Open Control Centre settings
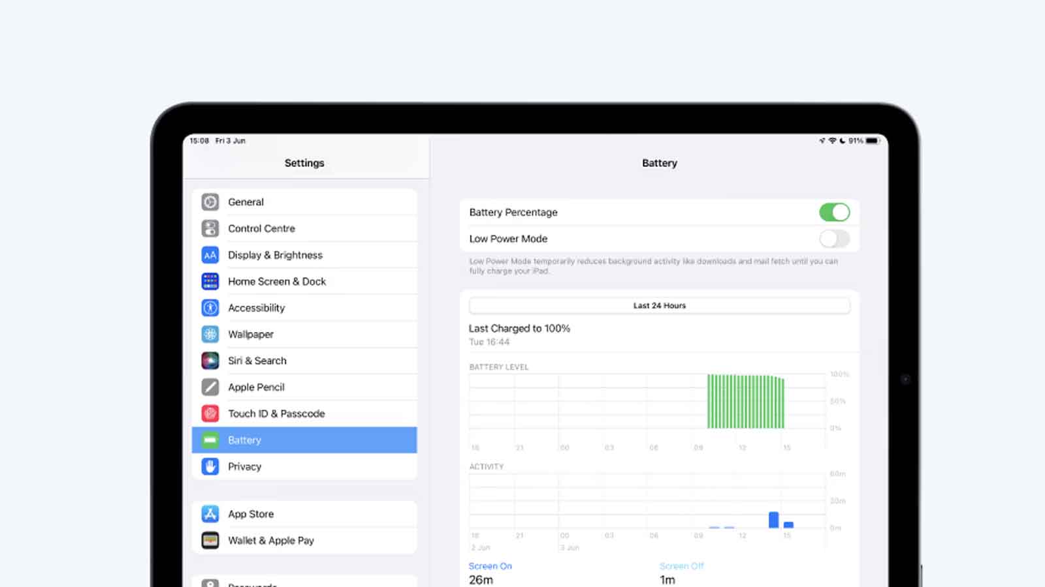 click(304, 228)
